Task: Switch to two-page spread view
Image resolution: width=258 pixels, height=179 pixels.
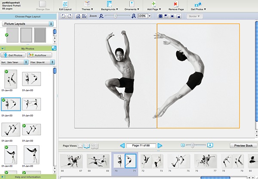Action: click(87, 146)
